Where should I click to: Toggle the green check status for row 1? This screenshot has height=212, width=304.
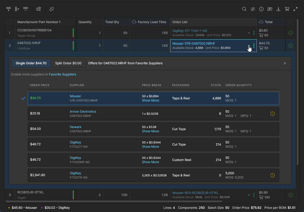pyautogui.click(x=291, y=33)
